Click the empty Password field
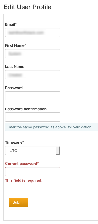 (33, 96)
